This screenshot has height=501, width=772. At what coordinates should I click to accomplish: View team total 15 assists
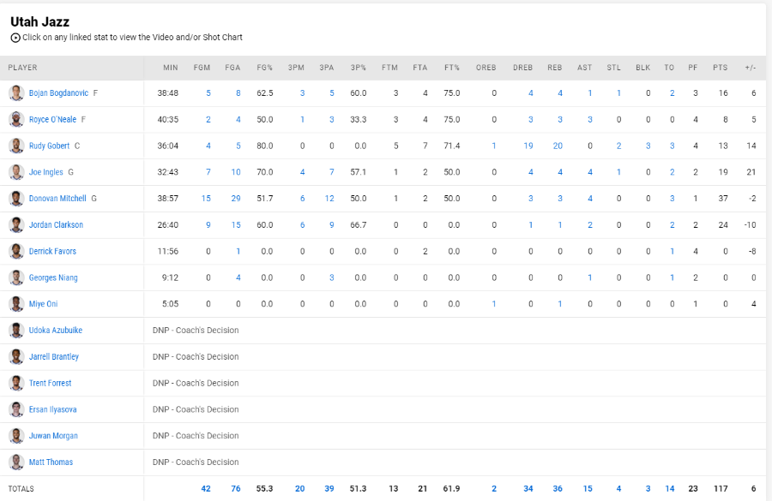click(588, 489)
